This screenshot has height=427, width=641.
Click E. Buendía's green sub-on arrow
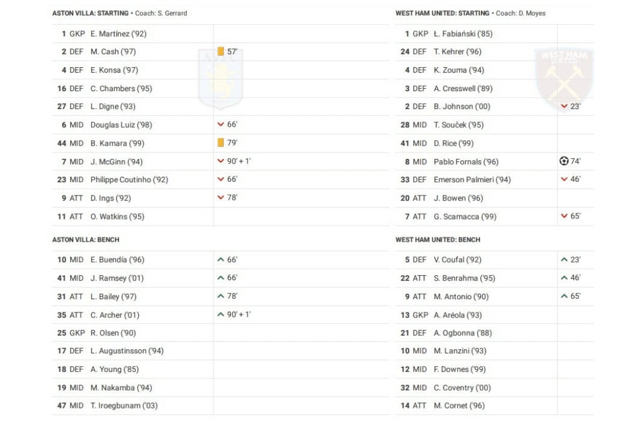(x=221, y=260)
